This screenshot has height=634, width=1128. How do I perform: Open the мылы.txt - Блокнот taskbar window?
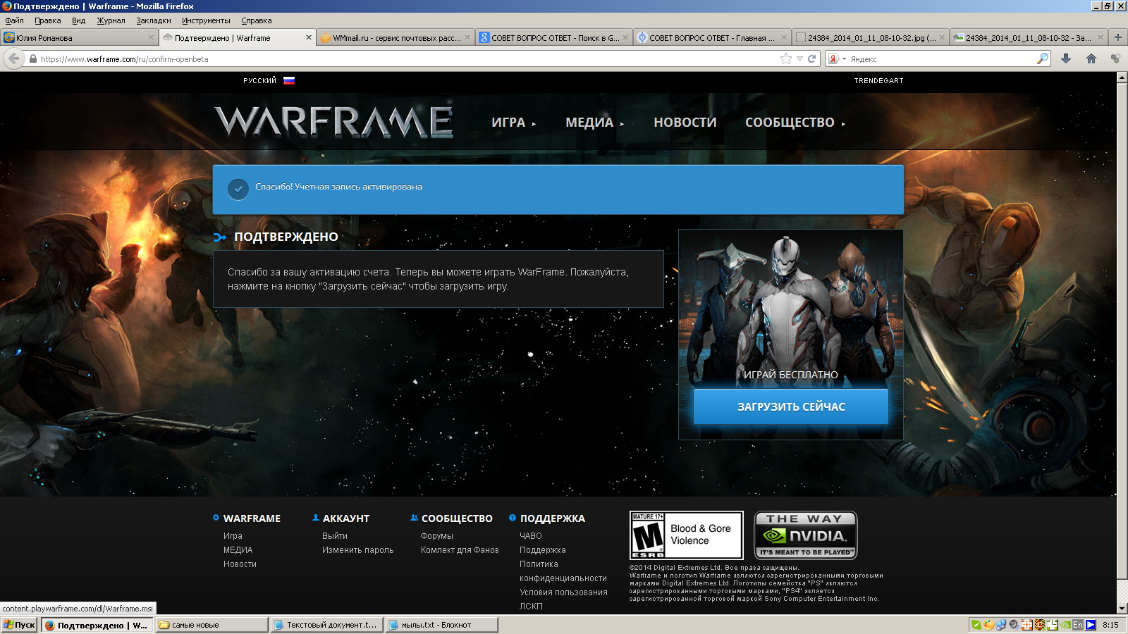point(442,625)
